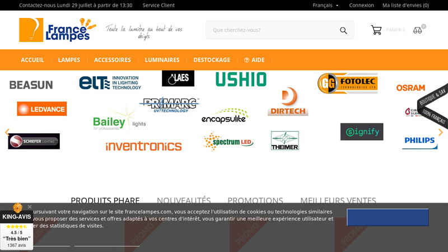Click the Connexion link
This screenshot has height=252, width=448.
coord(361,5)
